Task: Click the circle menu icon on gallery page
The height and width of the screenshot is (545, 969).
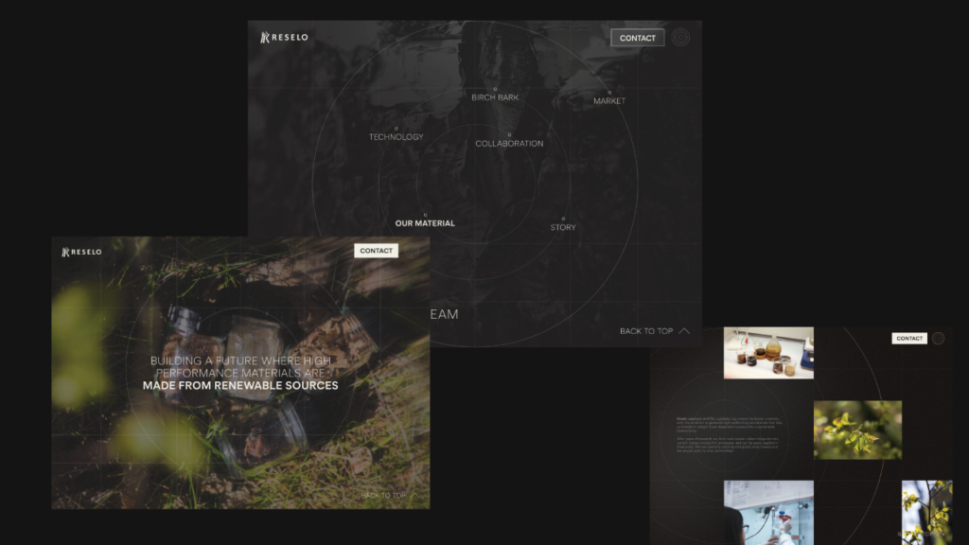Action: [938, 339]
